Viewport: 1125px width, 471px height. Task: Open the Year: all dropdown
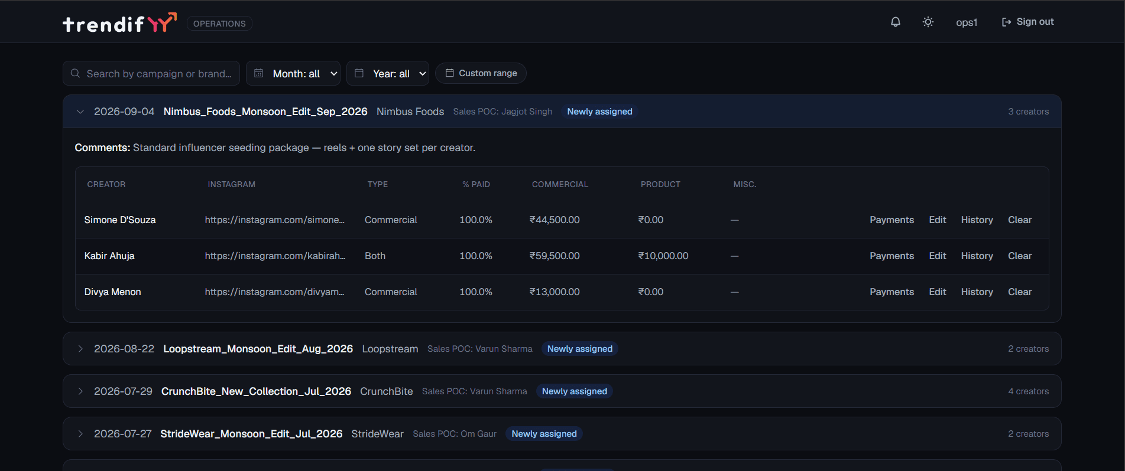point(388,73)
